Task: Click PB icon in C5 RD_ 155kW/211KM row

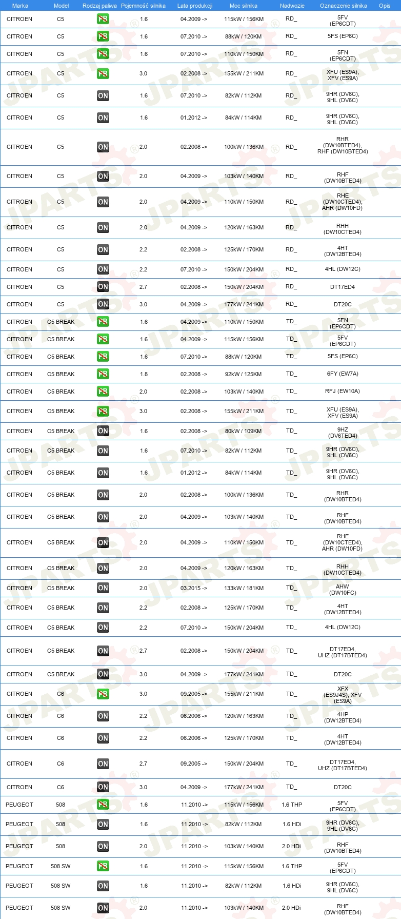Action: pyautogui.click(x=103, y=73)
